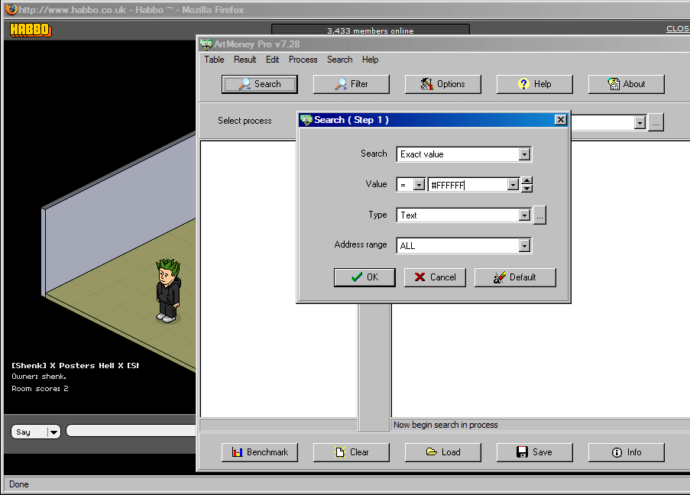Click the 'Owner: shenk.' room info text
Viewport: 690px width, 495px height.
point(39,377)
